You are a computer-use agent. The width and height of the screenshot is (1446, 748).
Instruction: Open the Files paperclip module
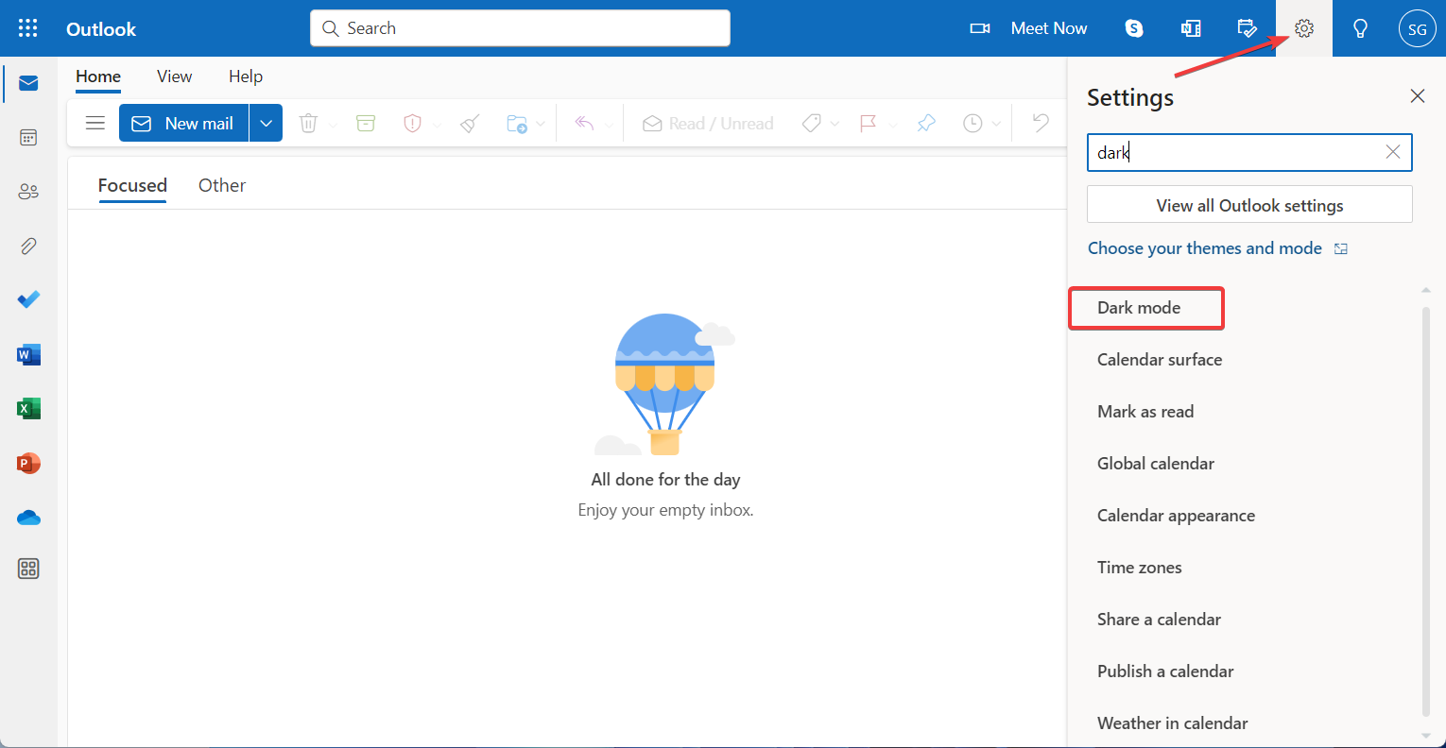(x=28, y=246)
